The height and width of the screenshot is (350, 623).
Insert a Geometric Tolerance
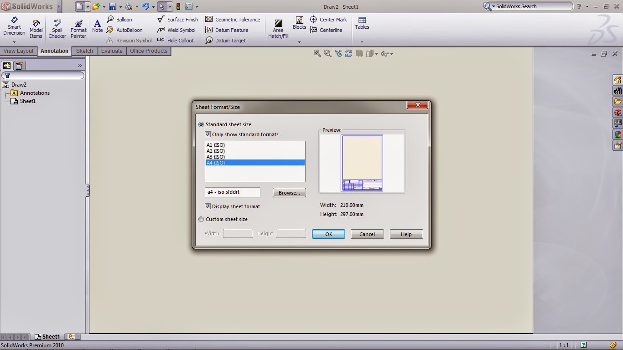[x=233, y=20]
